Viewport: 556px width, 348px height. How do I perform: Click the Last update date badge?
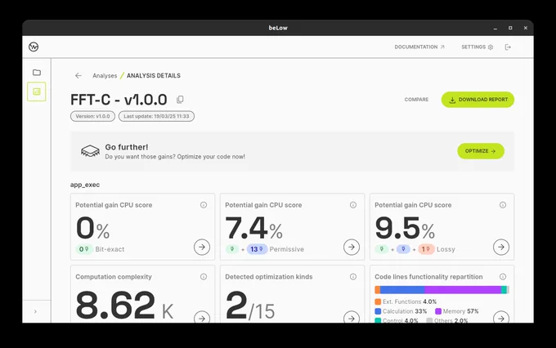pos(156,116)
